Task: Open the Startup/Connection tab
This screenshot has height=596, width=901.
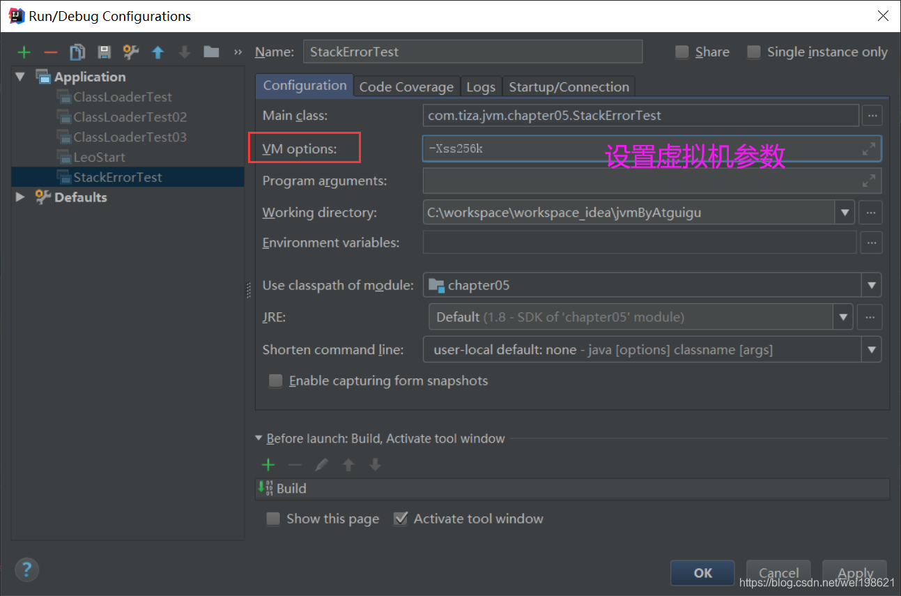Action: 569,87
